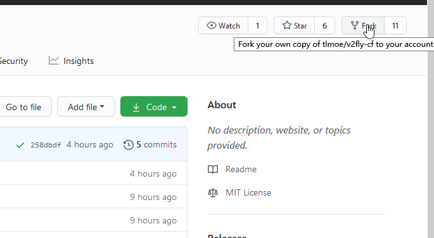Viewport: 434px width, 238px height.
Task: Click the Go to file button
Action: tap(24, 106)
